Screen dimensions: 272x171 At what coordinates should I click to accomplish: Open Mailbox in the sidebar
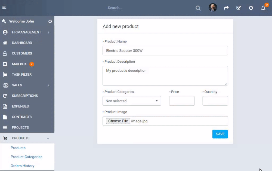click(x=19, y=64)
